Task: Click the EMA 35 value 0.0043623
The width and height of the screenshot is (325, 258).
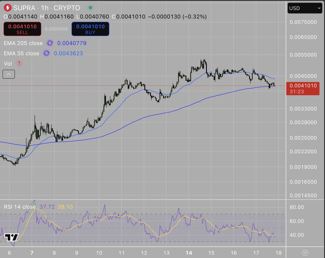Action: 68,53
